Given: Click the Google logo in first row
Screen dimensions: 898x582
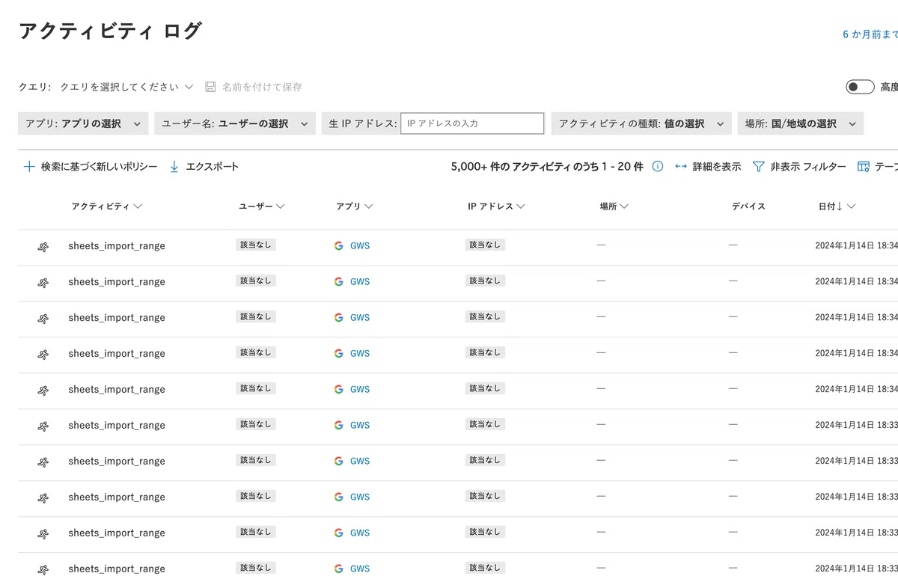Looking at the screenshot, I should pos(339,245).
